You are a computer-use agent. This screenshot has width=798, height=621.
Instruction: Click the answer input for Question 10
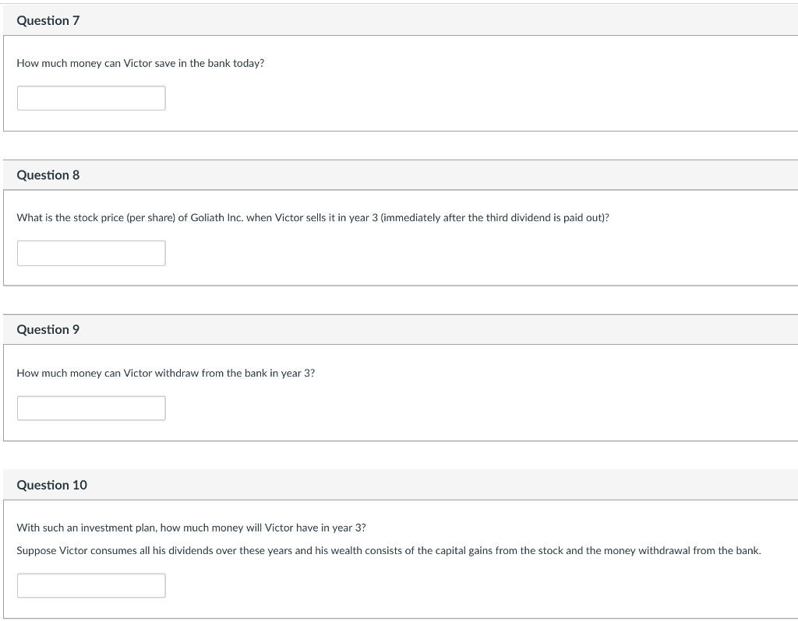91,585
